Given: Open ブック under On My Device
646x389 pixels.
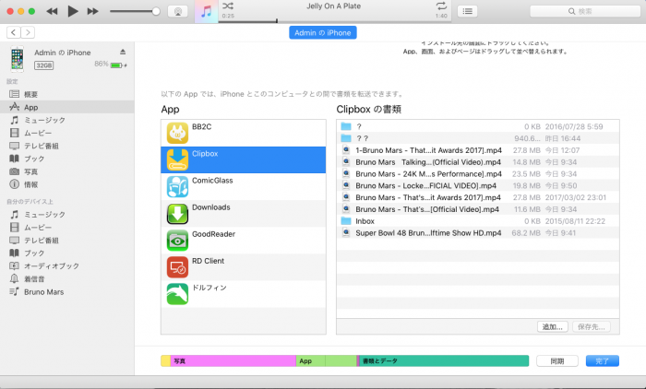Looking at the screenshot, I should click(x=66, y=253).
